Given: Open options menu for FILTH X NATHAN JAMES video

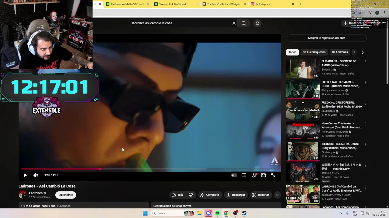Looking at the screenshot, I should (366, 83).
